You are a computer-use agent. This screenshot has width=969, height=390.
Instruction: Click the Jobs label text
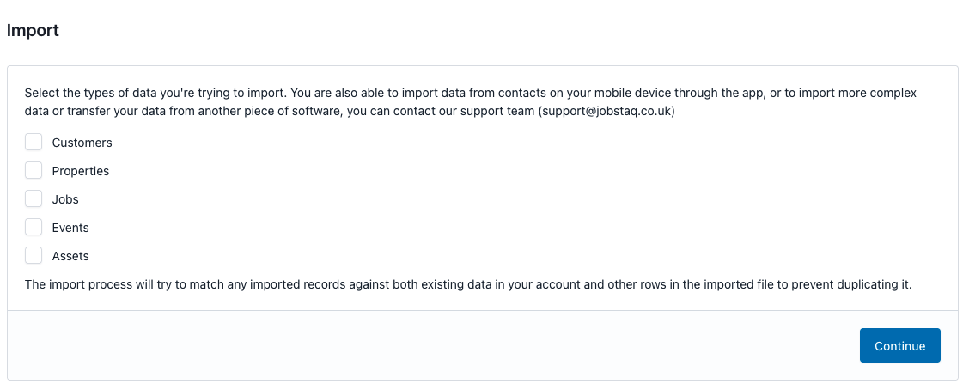(65, 199)
